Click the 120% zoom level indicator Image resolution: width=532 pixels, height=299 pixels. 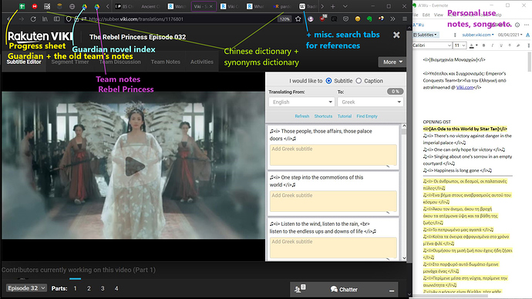[285, 19]
